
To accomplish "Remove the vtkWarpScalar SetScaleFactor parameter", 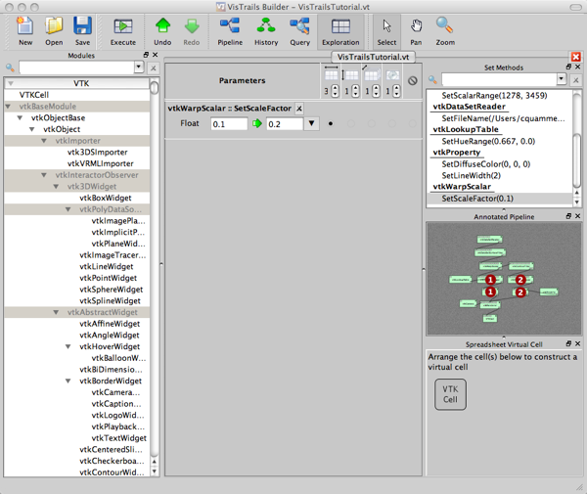I will pos(299,109).
